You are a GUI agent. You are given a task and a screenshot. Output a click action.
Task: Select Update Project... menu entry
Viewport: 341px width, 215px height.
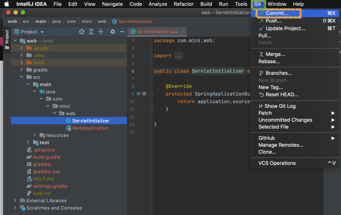pyautogui.click(x=295, y=29)
